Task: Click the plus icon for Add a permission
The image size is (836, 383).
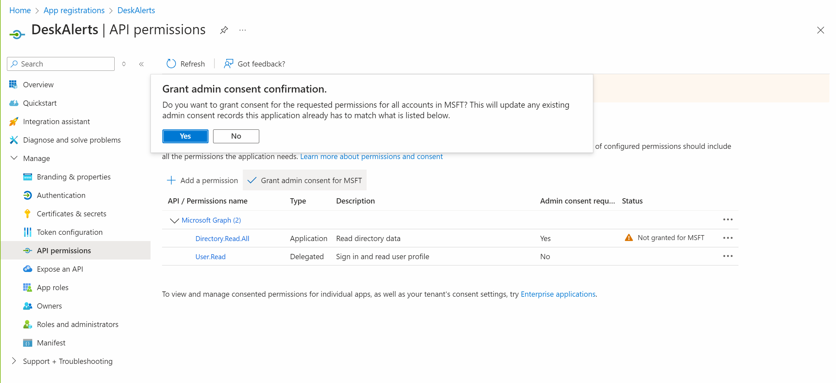Action: (x=171, y=180)
